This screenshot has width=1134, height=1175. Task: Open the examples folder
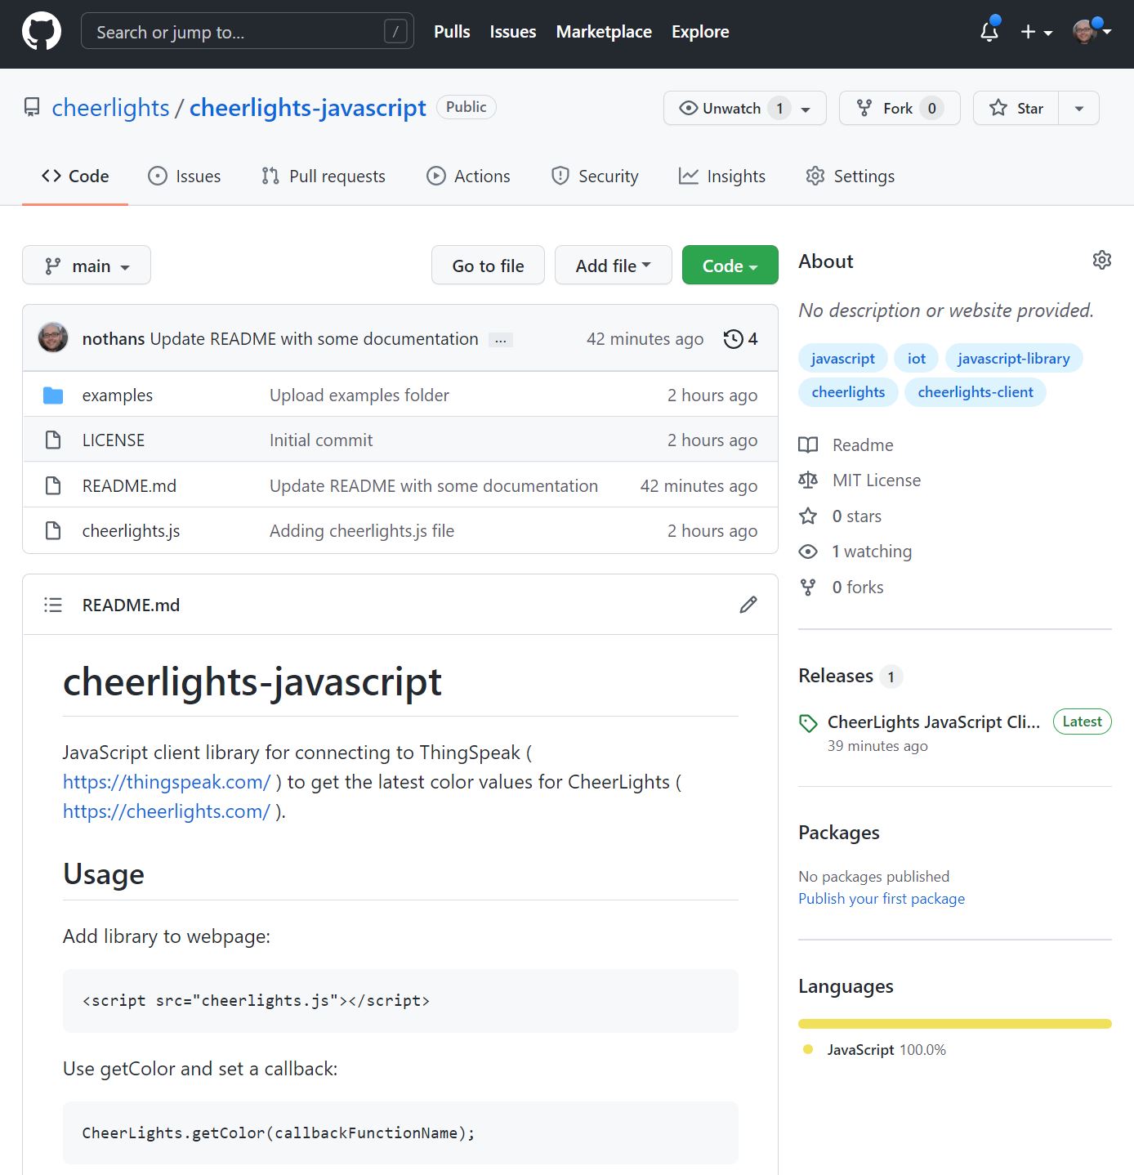click(118, 395)
